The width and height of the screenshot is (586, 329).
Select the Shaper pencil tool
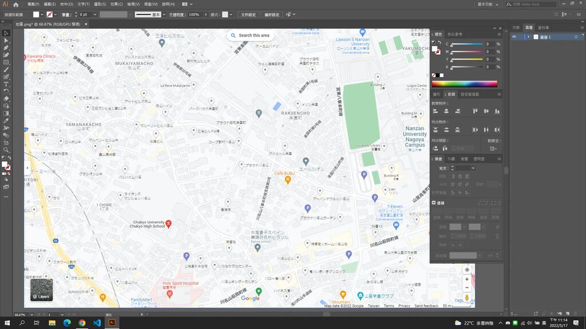pos(6,77)
